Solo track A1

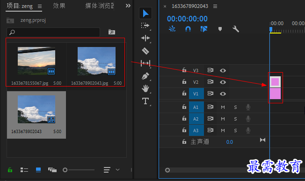tap(235, 107)
